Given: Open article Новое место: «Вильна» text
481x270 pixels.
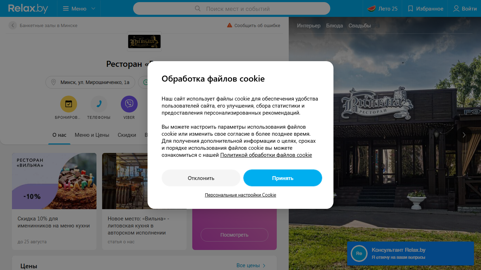Looking at the screenshot, I should tap(139, 226).
